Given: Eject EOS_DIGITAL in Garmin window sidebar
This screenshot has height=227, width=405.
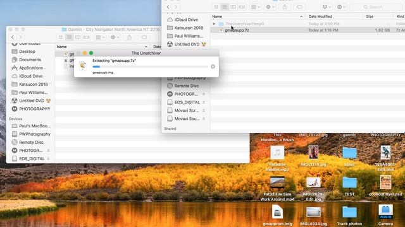Looking at the screenshot, I should point(48,159).
